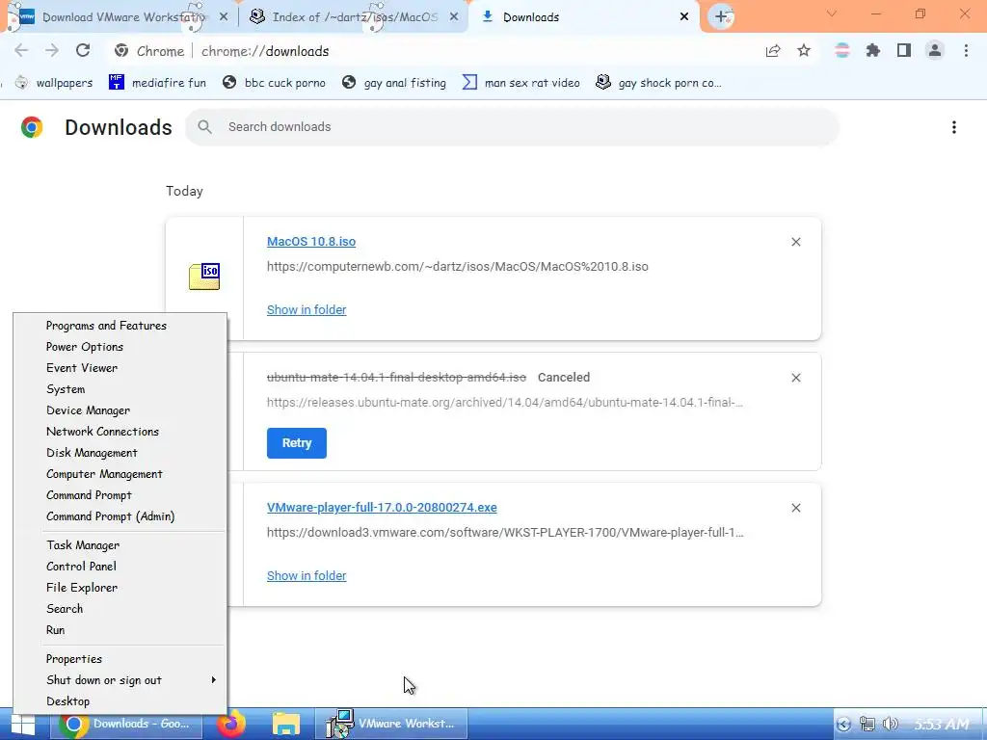
Task: Open the VMware-player-full-17.0.0 exe link
Action: click(x=382, y=508)
